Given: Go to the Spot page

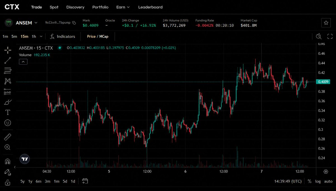Looking at the screenshot, I should tap(54, 7).
